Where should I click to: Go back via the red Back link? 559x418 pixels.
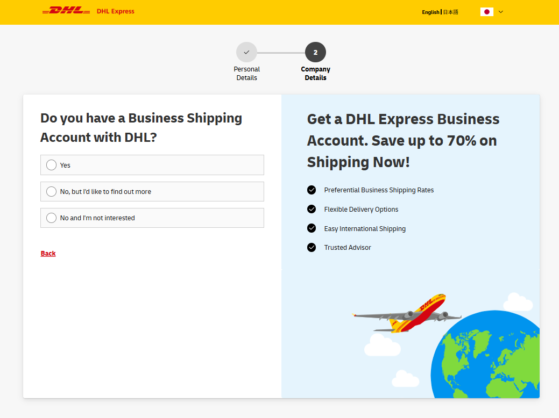(48, 254)
